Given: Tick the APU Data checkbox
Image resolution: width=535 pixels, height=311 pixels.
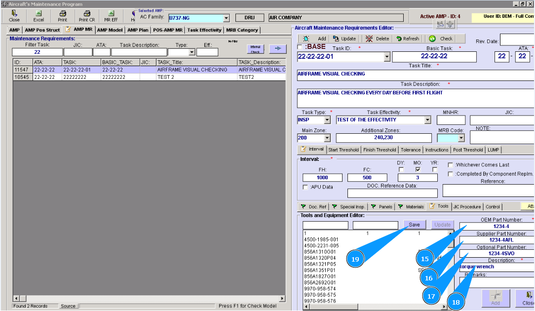Looking at the screenshot, I should 305,187.
